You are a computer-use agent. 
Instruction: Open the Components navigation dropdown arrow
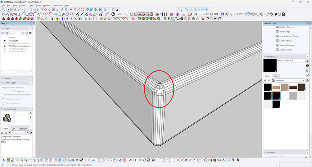pyautogui.click(x=9, y=133)
